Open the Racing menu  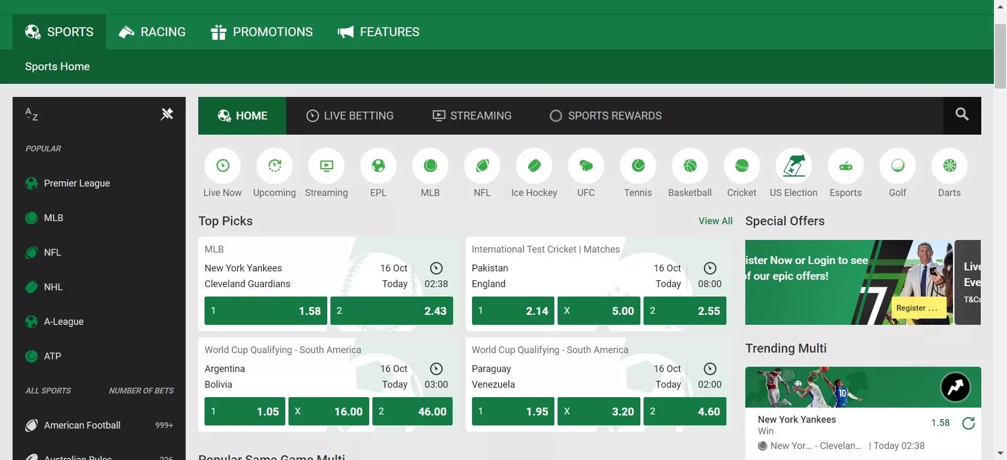(x=152, y=32)
